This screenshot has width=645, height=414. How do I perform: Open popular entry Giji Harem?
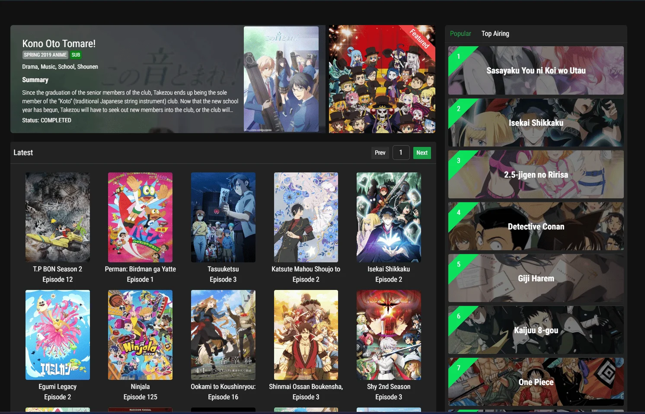click(536, 278)
